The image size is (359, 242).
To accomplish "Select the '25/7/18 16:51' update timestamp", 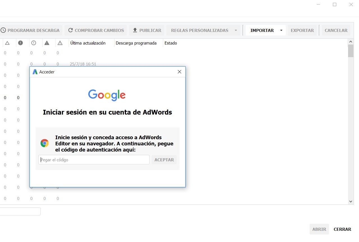I will (x=83, y=64).
